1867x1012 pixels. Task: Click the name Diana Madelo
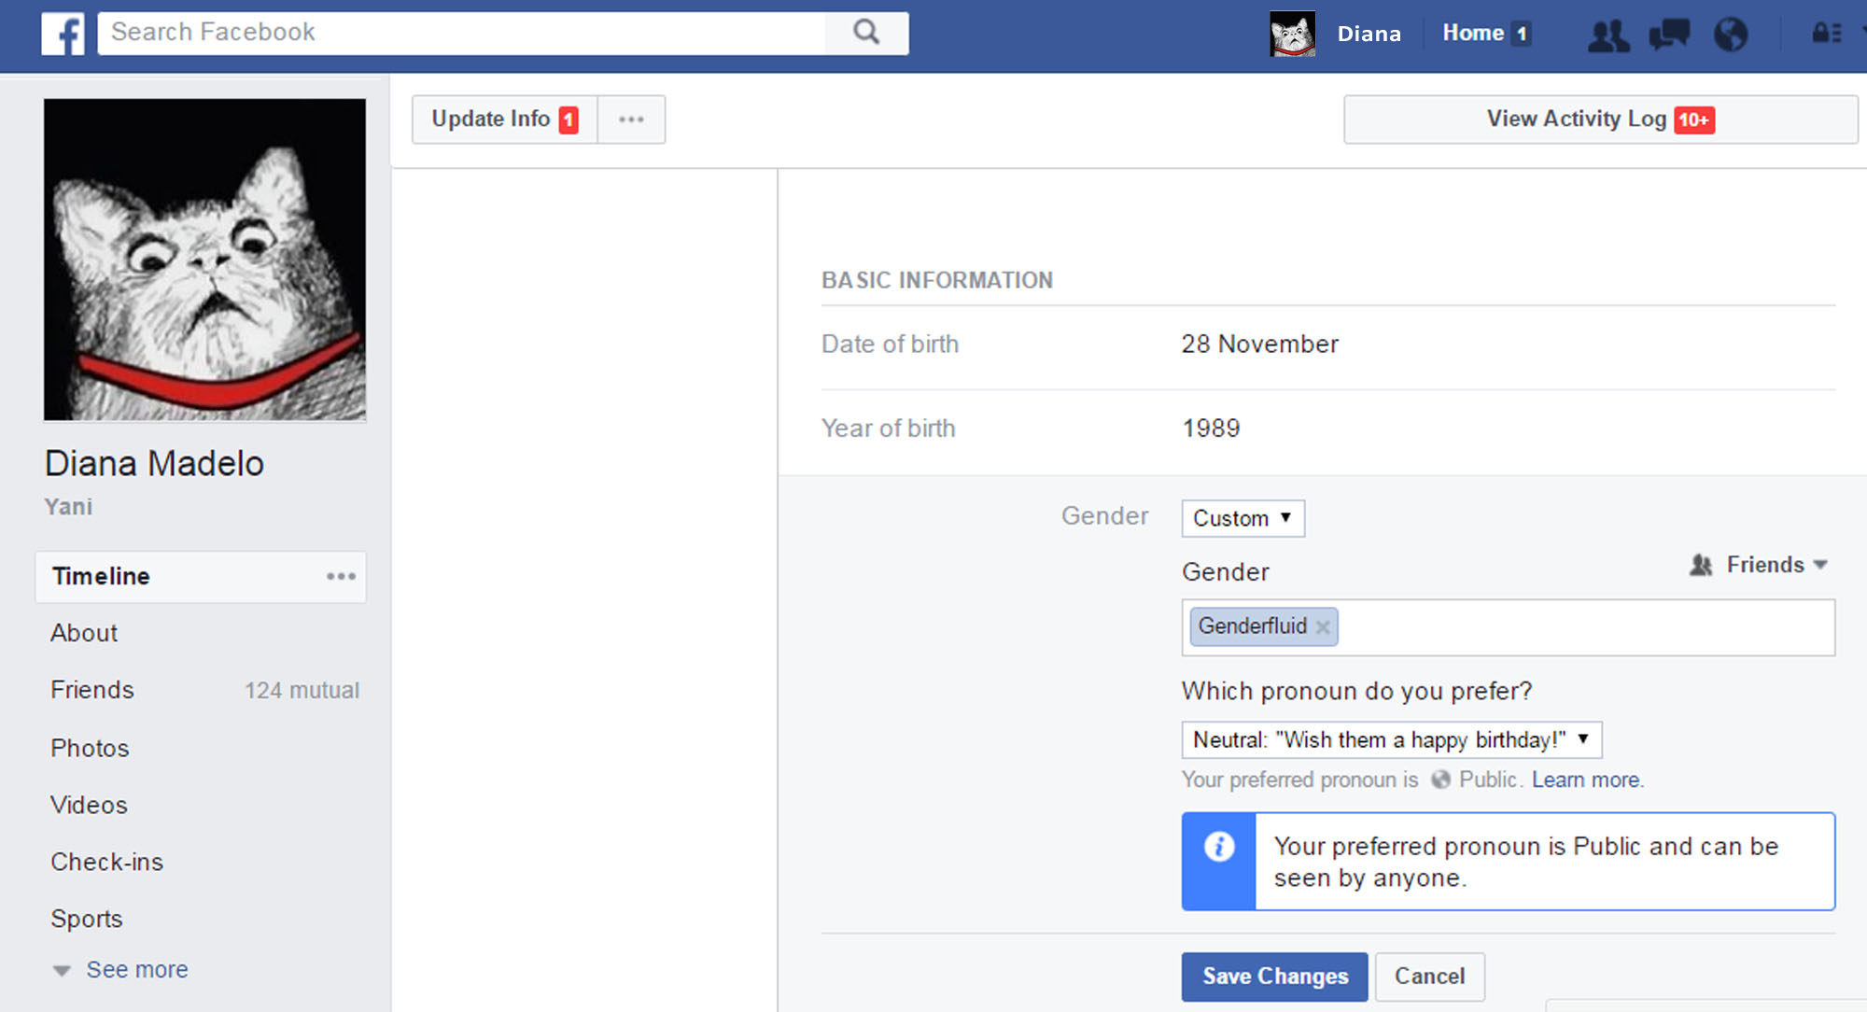pyautogui.click(x=154, y=463)
